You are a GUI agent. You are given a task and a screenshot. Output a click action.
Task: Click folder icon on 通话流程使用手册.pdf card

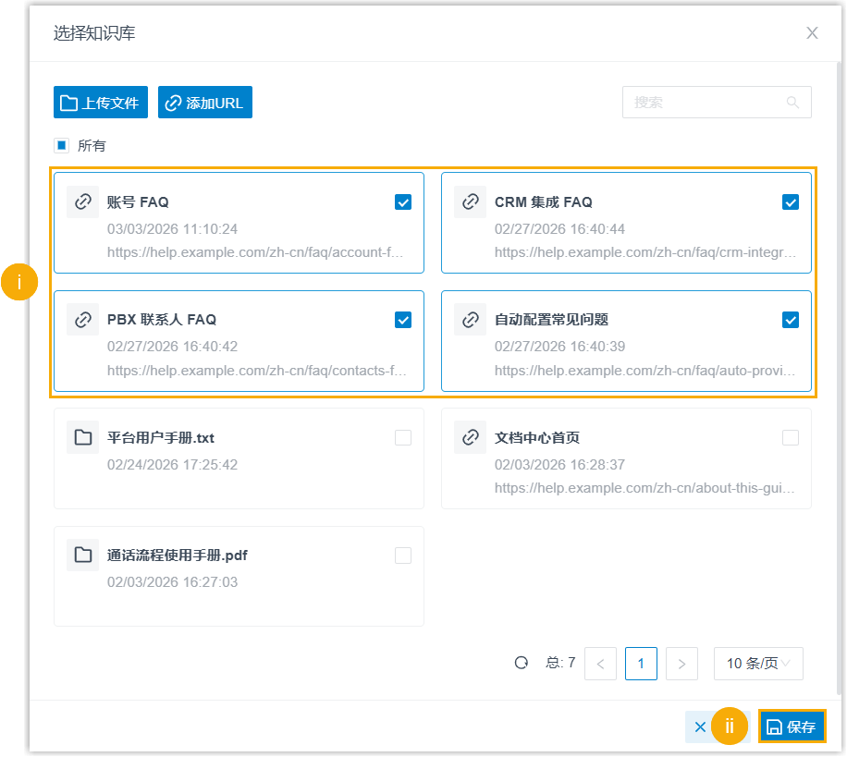[83, 556]
